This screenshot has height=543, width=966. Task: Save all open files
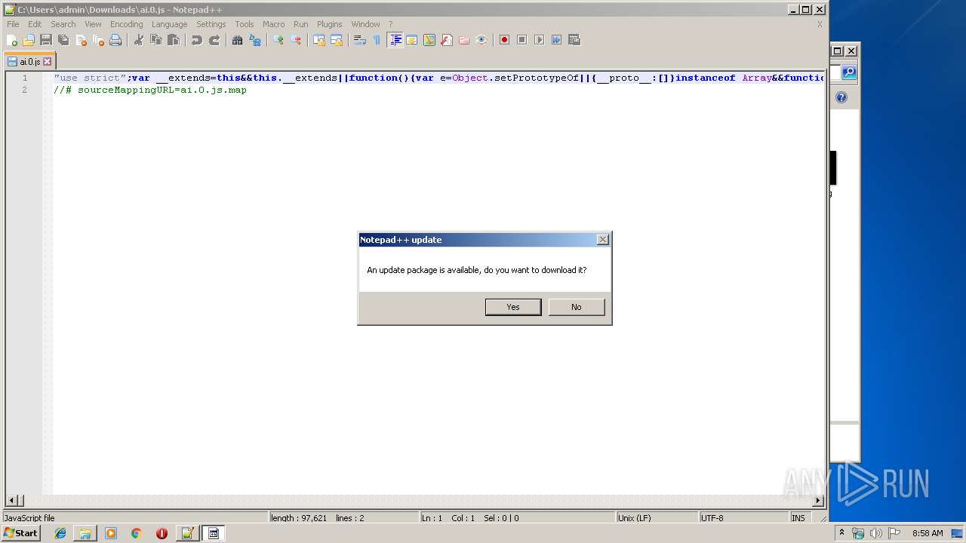point(63,40)
